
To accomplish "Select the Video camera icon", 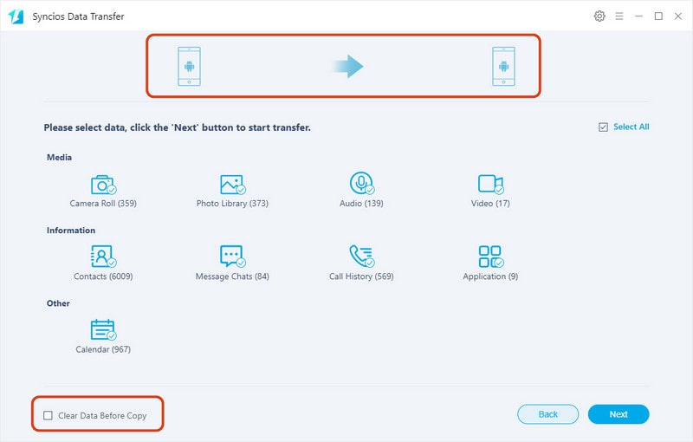I will (489, 184).
